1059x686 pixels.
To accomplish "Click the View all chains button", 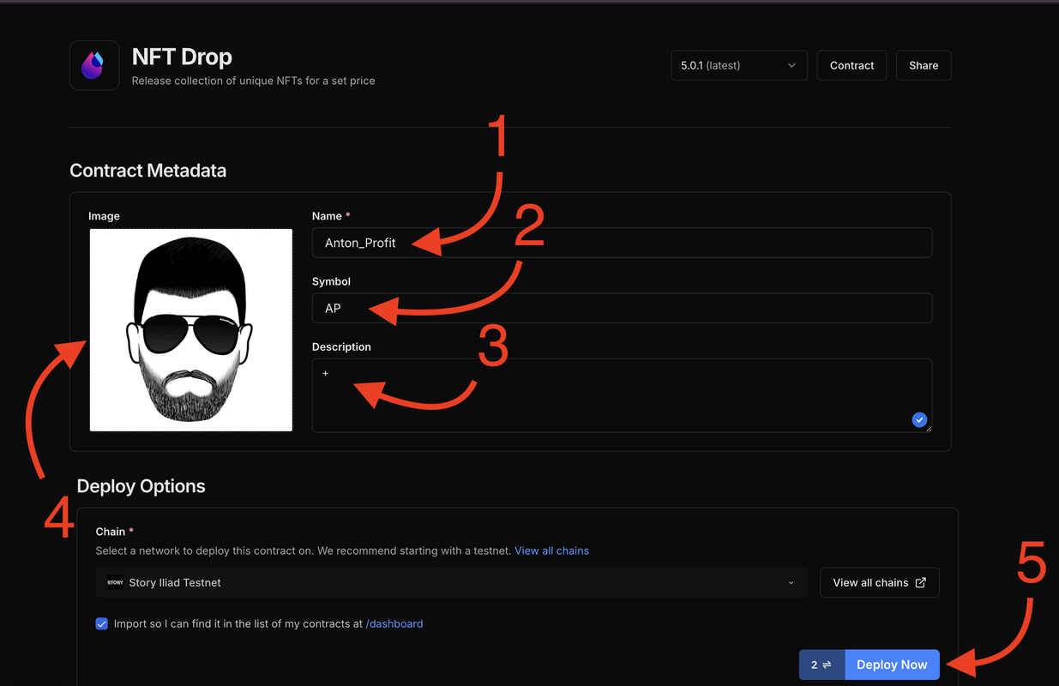I will point(879,582).
